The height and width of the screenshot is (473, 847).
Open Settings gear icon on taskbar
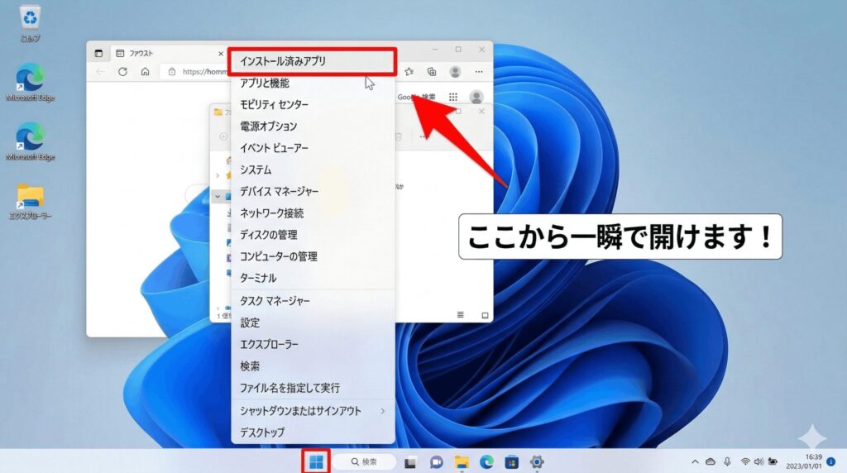(536, 461)
